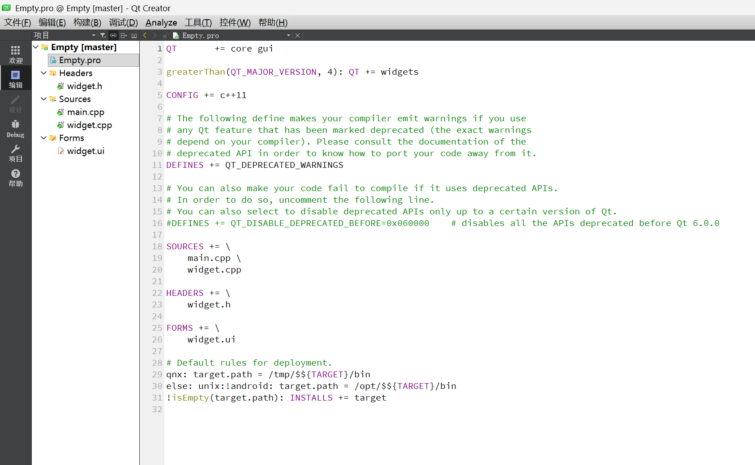The height and width of the screenshot is (465, 755).
Task: Open the 构建(B) menu
Action: tap(87, 22)
